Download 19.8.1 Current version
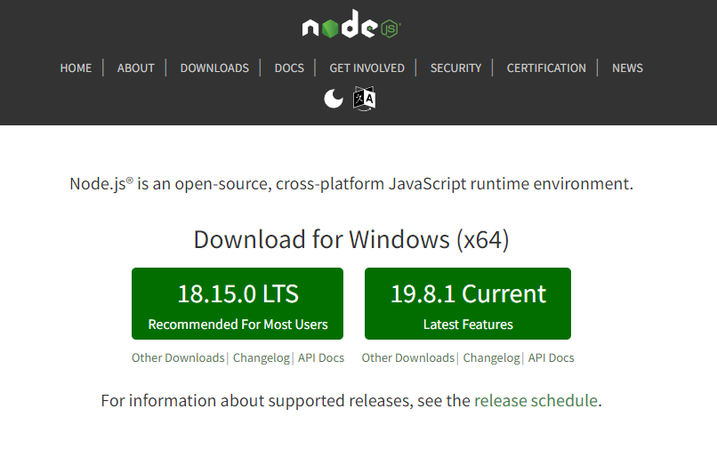This screenshot has width=717, height=465. [x=468, y=303]
